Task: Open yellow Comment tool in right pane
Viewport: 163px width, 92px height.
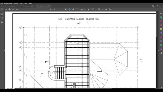Action: coord(161,29)
